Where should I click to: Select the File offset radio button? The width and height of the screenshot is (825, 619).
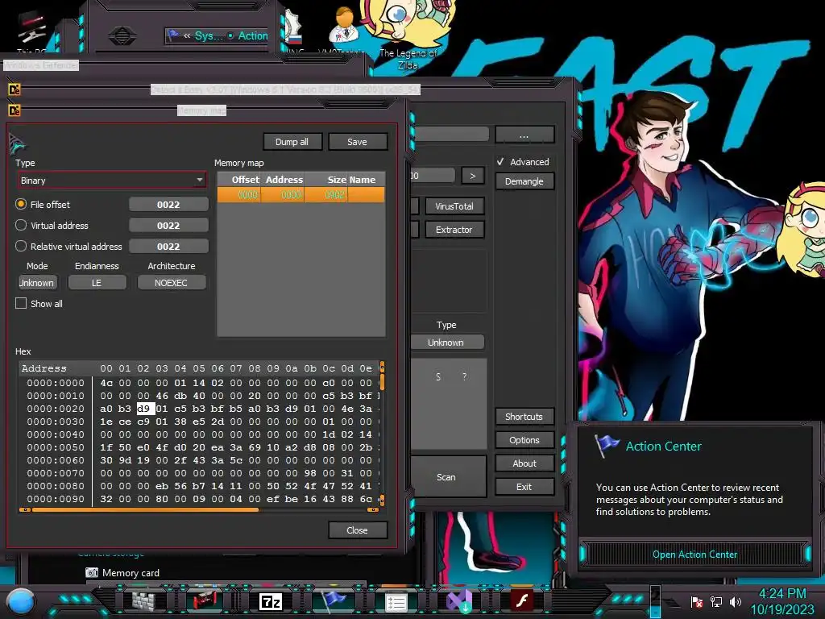click(21, 204)
